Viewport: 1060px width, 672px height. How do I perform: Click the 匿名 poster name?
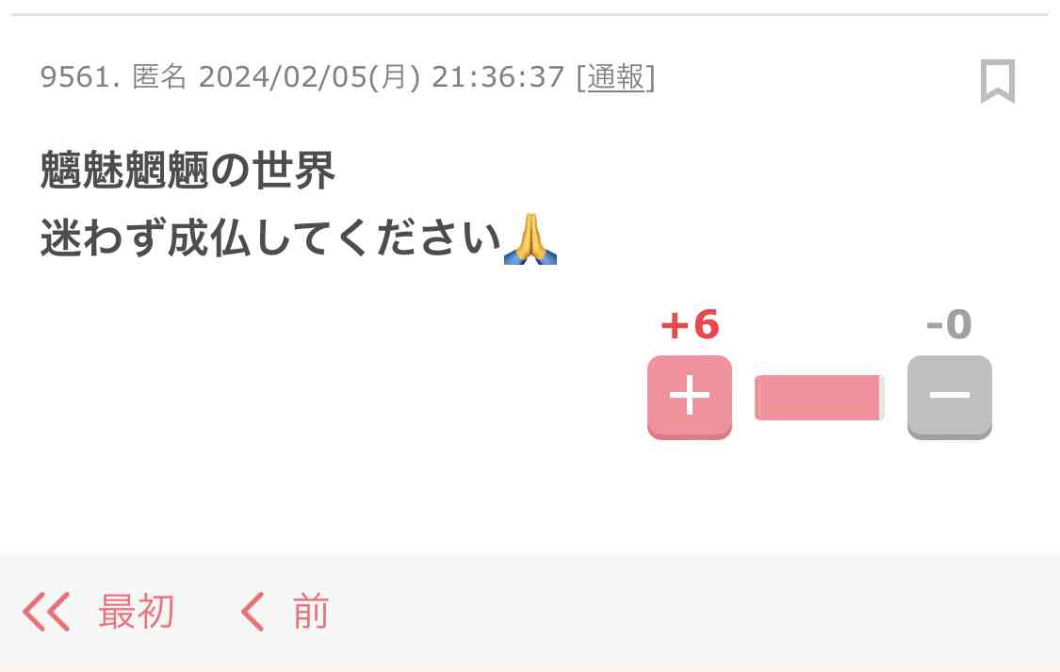tap(159, 77)
